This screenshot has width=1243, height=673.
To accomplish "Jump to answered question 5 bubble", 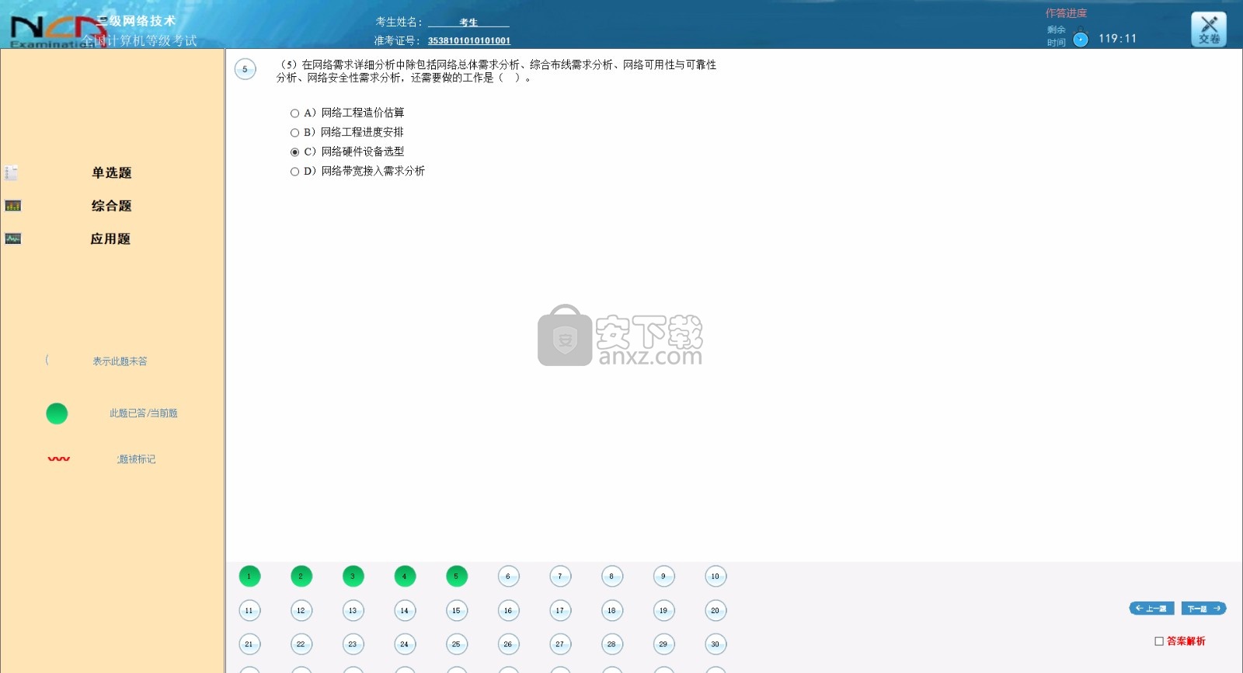I will coord(457,576).
